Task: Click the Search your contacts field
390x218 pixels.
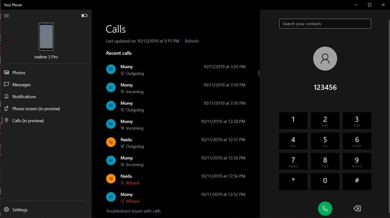Action: tap(325, 23)
